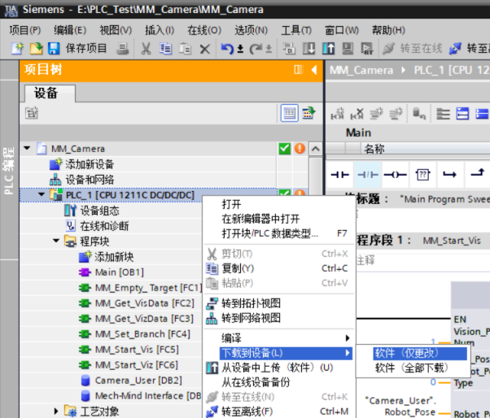
Task: Click the undo arrow in the toolbar
Action: [227, 49]
